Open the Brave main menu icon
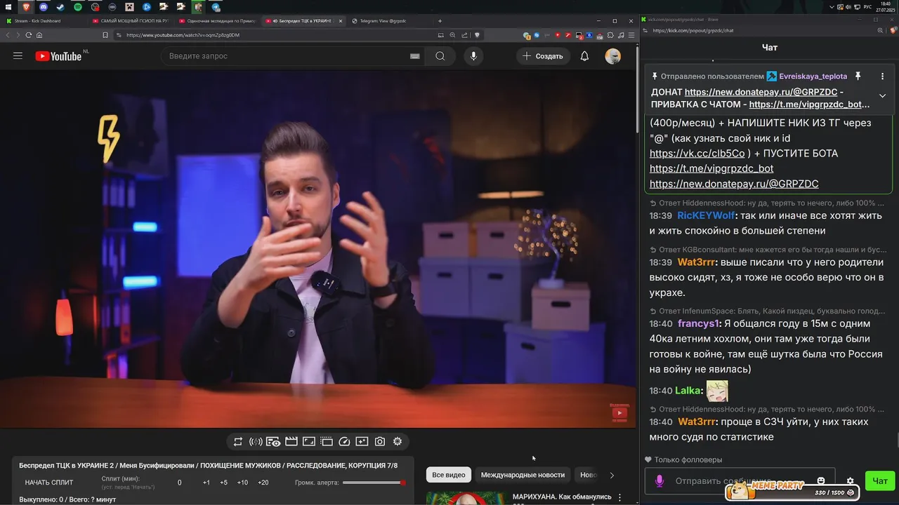 630,35
